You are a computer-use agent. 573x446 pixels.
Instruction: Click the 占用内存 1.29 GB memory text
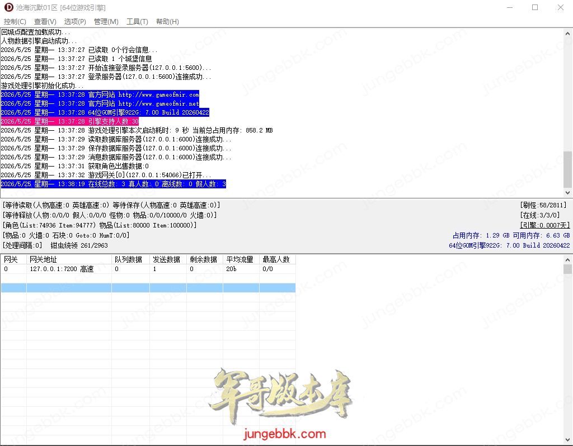point(481,235)
